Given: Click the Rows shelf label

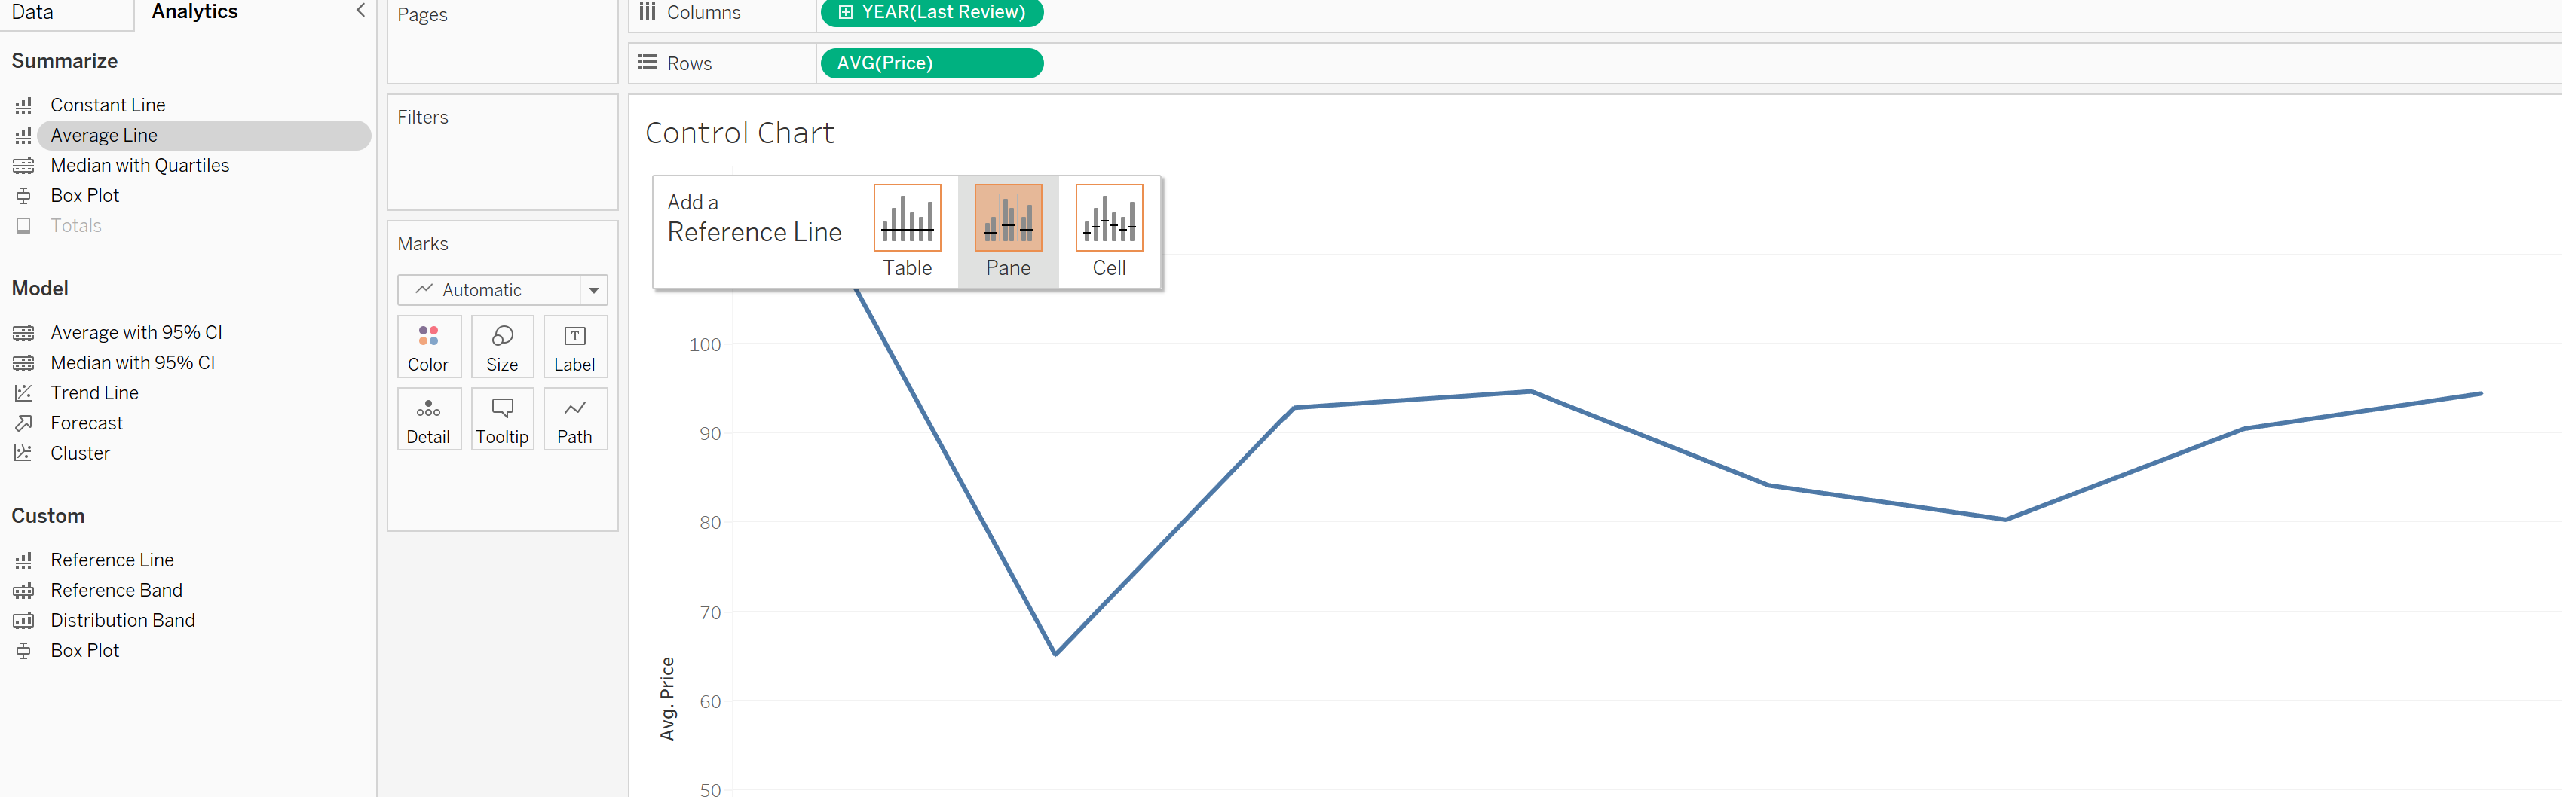Looking at the screenshot, I should click(x=690, y=63).
